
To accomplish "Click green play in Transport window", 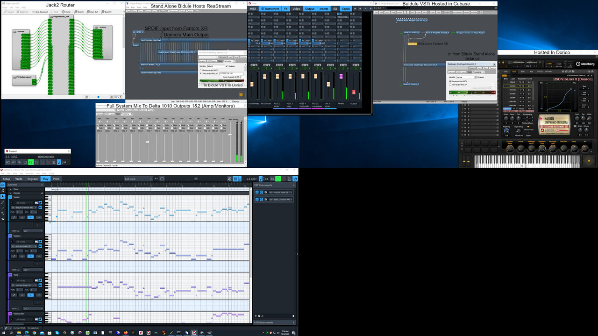I will [x=31, y=162].
